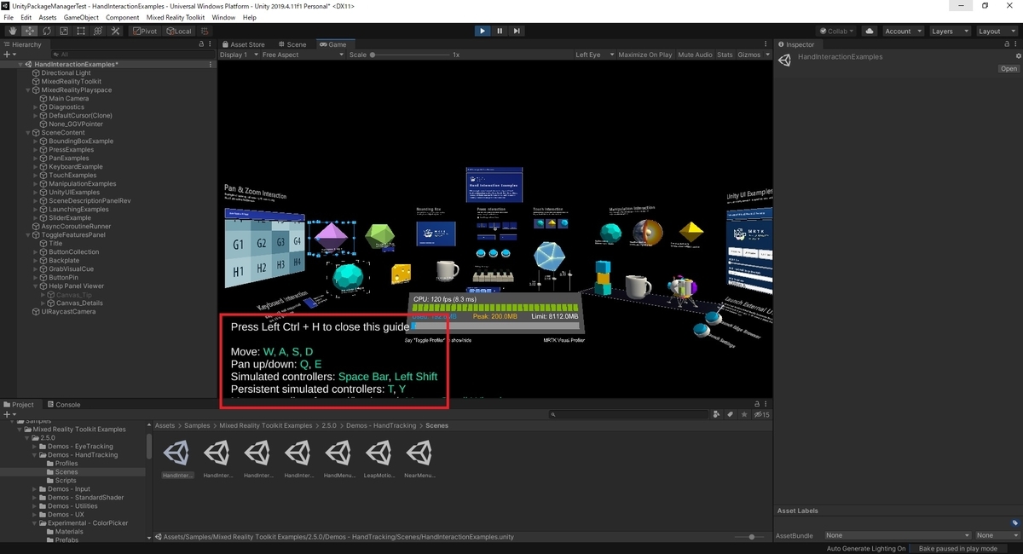Select the Rotate tool in toolbar

point(46,31)
